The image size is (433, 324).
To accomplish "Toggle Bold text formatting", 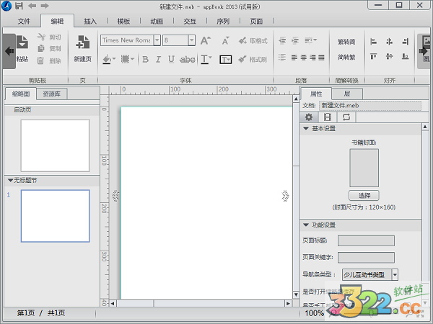I will (144, 60).
